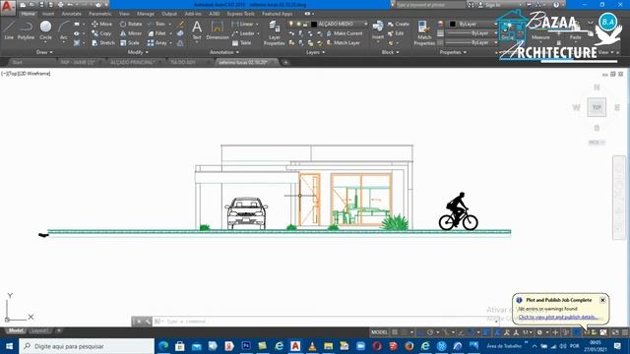Click Match Layer button
The width and height of the screenshot is (630, 354).
pos(343,42)
